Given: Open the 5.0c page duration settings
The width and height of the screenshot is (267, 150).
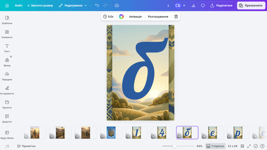Looking at the screenshot, I should coord(108,16).
